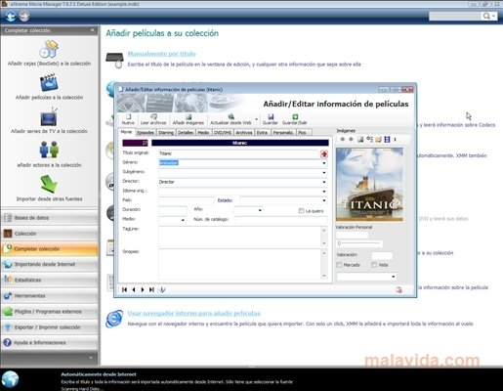The height and width of the screenshot is (391, 503).
Task: Open Estadísticas sidebar section
Action: pos(50,280)
